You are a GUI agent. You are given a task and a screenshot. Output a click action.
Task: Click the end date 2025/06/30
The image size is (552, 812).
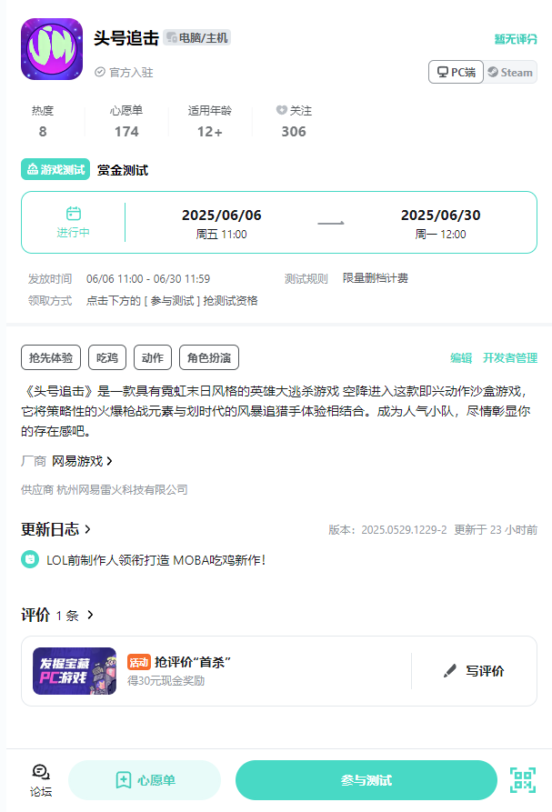[441, 215]
